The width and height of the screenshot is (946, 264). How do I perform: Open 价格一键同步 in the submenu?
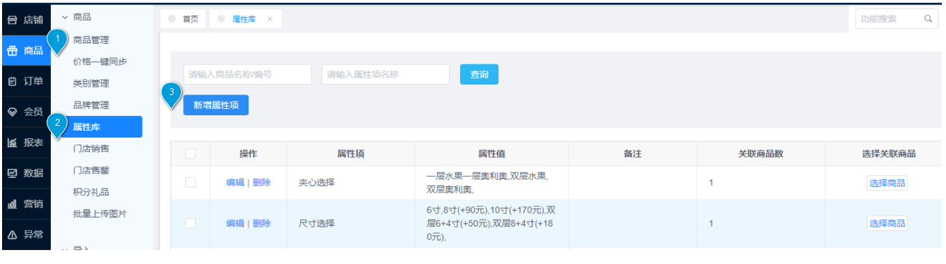[100, 61]
